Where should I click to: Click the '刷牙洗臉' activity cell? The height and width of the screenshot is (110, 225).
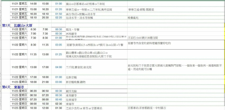pos(71,91)
